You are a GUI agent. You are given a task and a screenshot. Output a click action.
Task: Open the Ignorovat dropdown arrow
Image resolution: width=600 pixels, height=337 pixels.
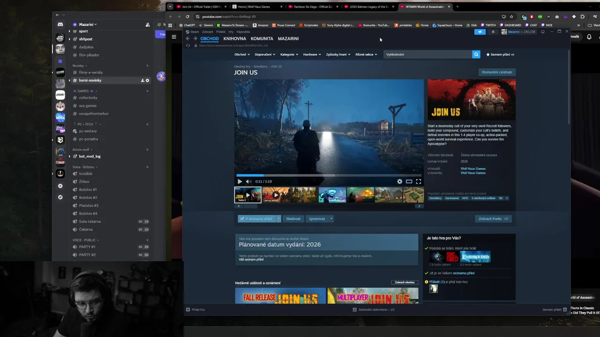(x=331, y=219)
